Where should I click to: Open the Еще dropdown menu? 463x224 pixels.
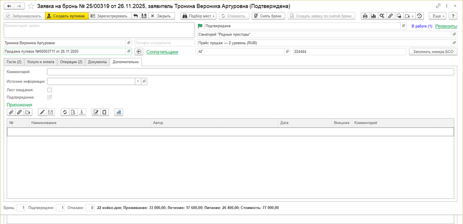click(437, 16)
